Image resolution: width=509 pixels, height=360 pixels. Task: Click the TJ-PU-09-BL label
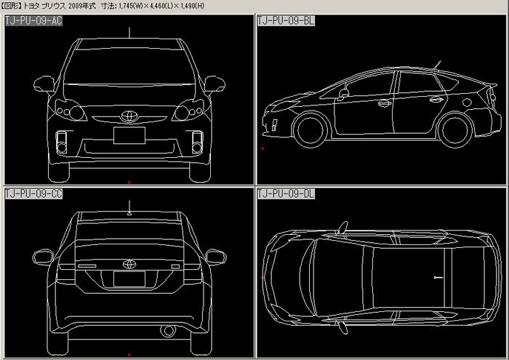[286, 21]
